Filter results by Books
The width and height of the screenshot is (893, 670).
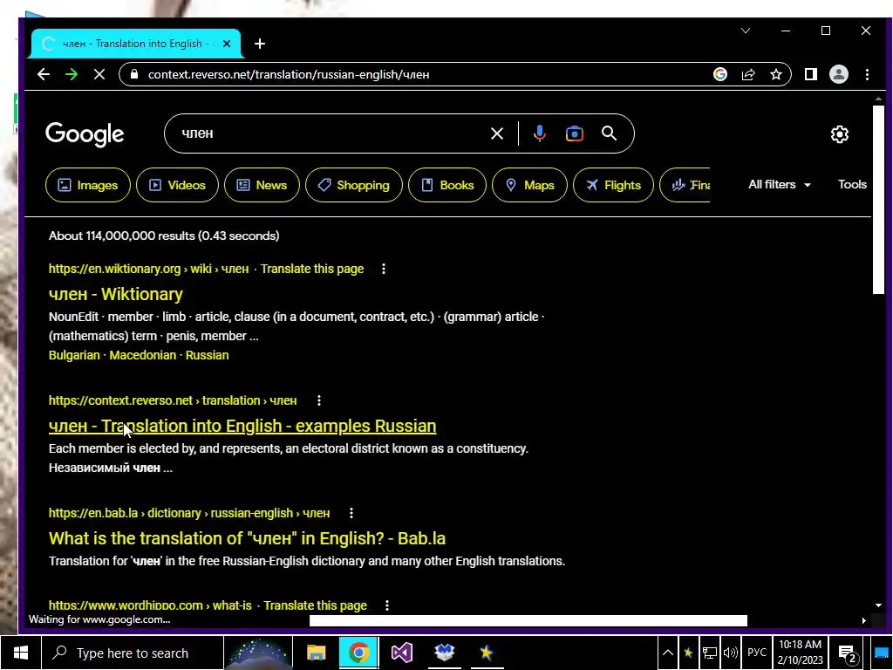point(447,185)
